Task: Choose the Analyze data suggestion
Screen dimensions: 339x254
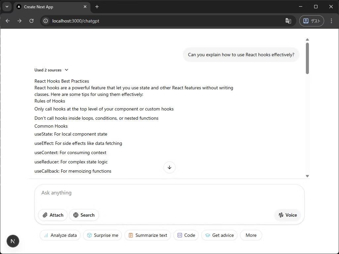Action: coord(60,235)
